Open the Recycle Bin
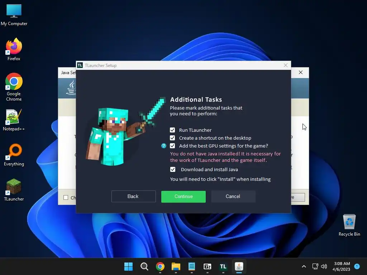This screenshot has height=275, width=367. click(x=349, y=225)
